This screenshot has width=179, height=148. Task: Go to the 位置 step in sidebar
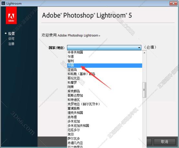[11, 34]
